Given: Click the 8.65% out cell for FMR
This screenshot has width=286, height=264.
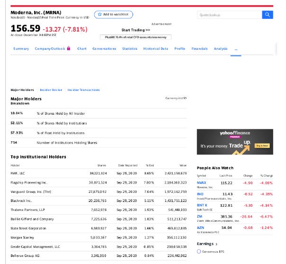Looking at the screenshot, I should [x=149, y=173].
